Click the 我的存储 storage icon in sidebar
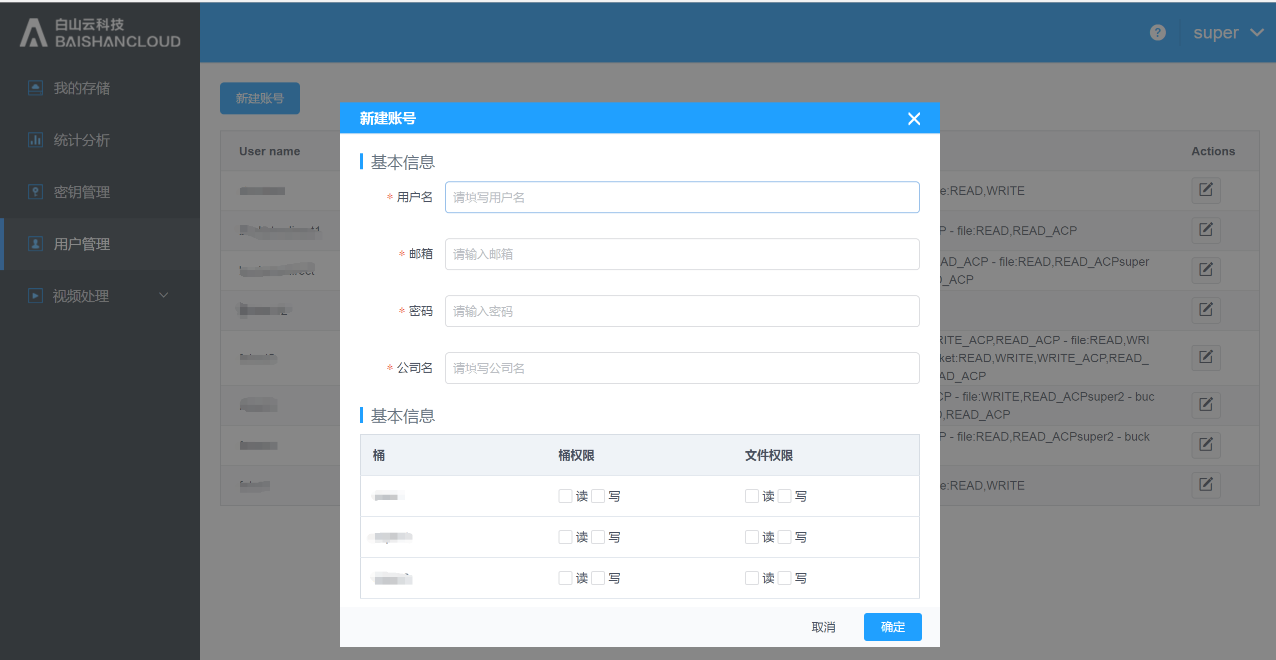The width and height of the screenshot is (1276, 660). click(35, 88)
